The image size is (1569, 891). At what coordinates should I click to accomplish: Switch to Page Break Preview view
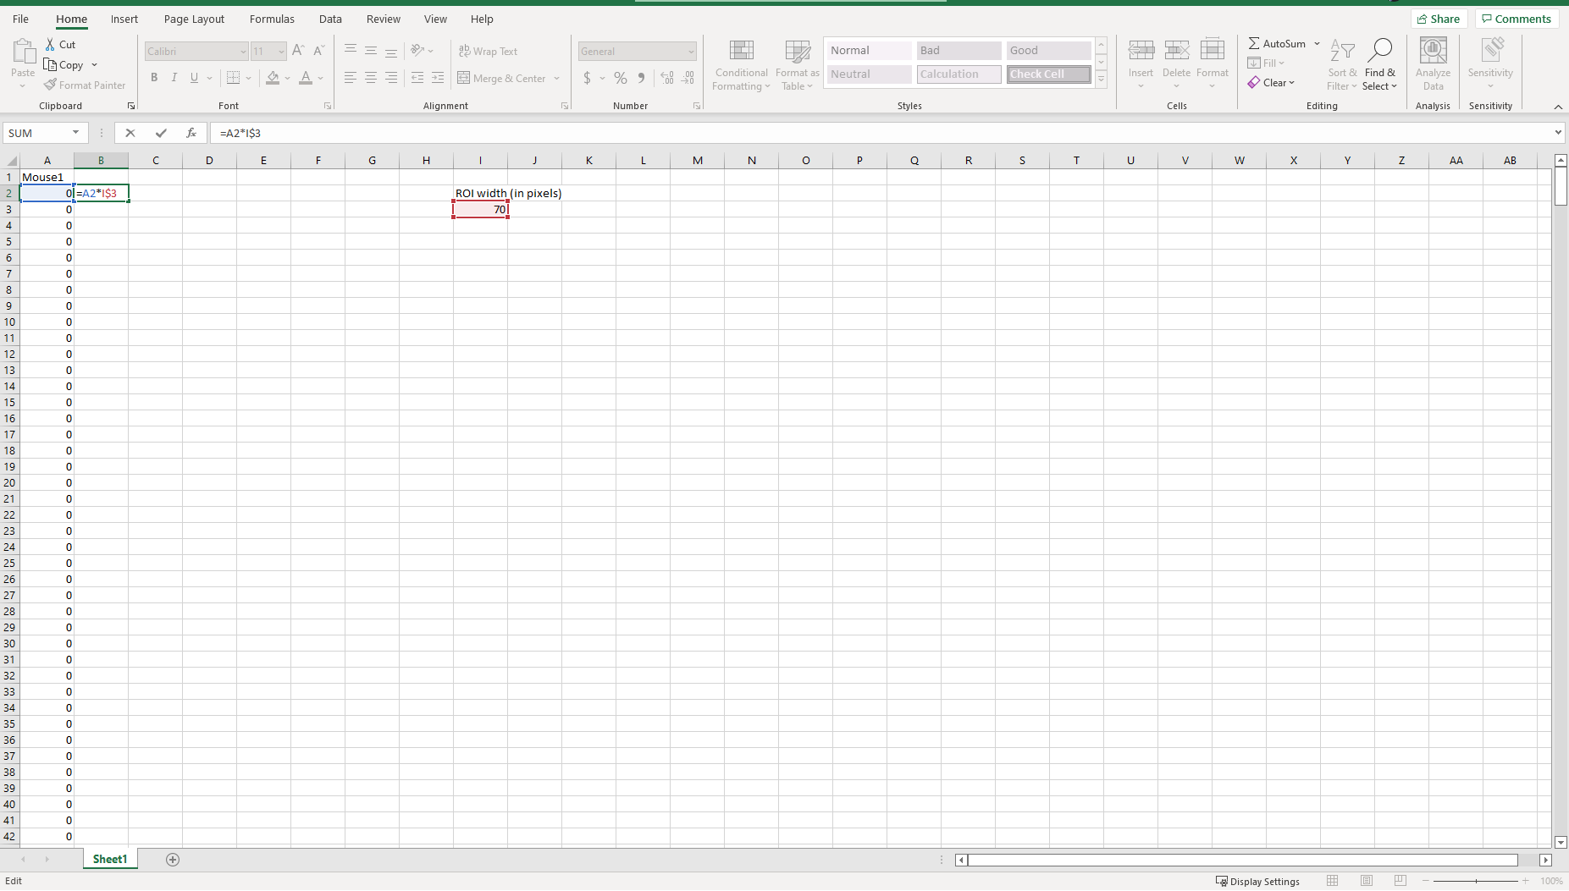tap(1400, 881)
